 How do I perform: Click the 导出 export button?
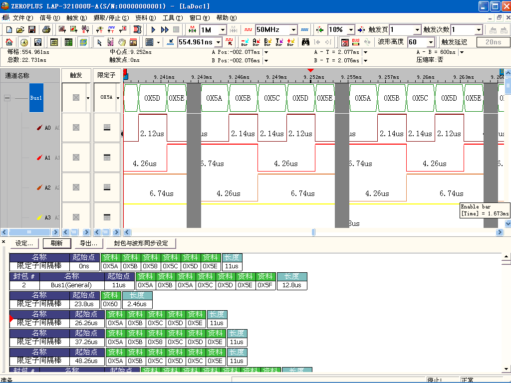tap(88, 243)
